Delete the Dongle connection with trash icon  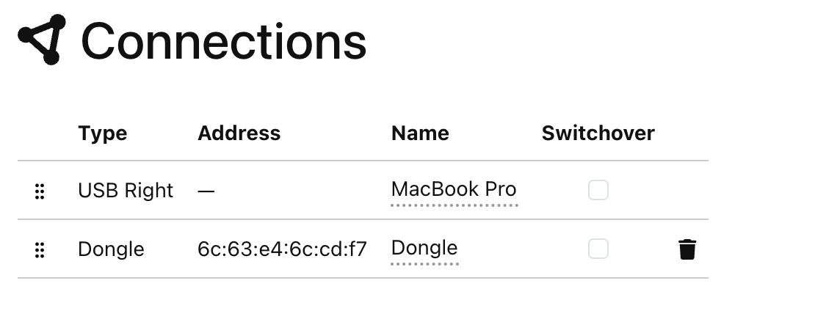click(x=687, y=249)
